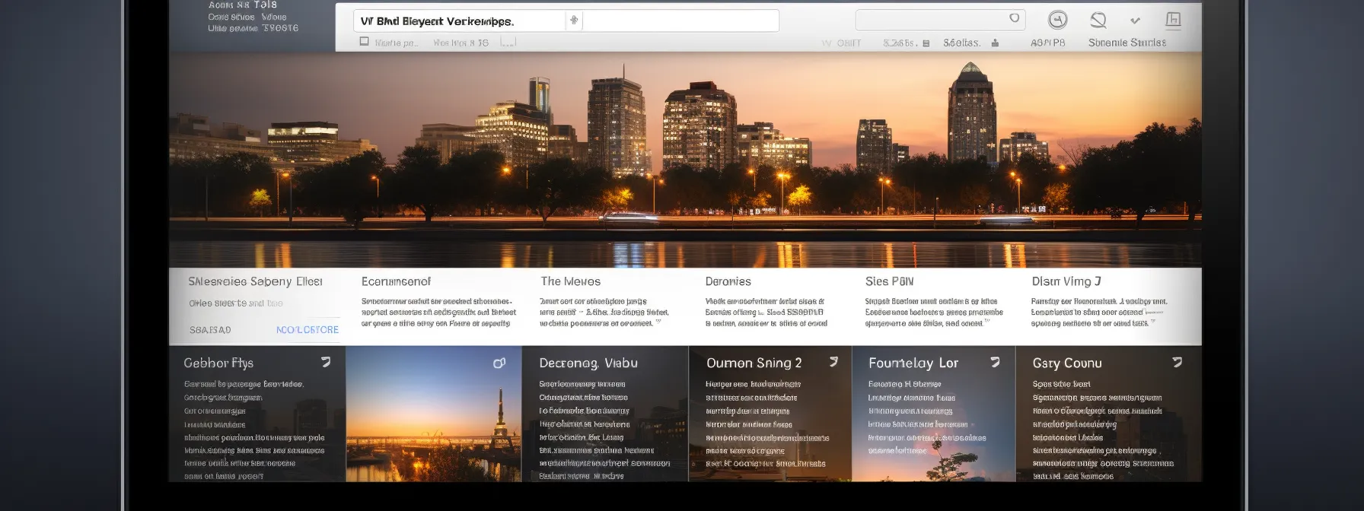The height and width of the screenshot is (511, 1364).
Task: Select the Dlsrn Vimg J column heading
Action: click(1066, 281)
